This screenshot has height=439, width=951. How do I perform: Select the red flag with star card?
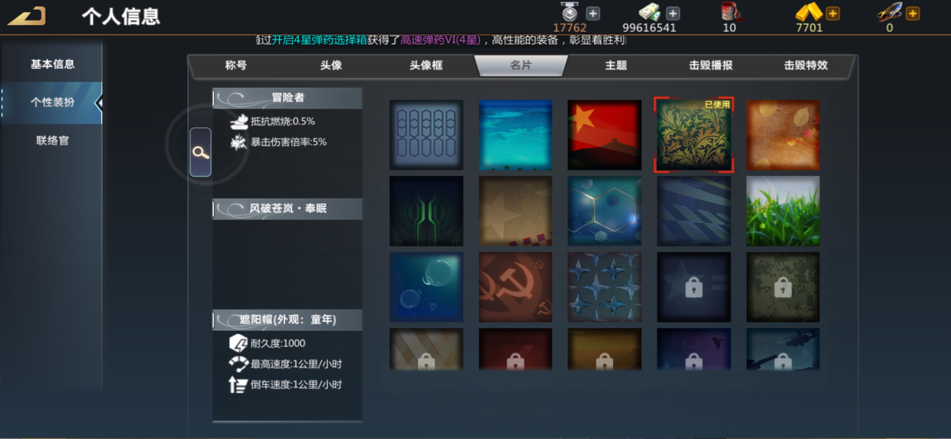point(604,135)
